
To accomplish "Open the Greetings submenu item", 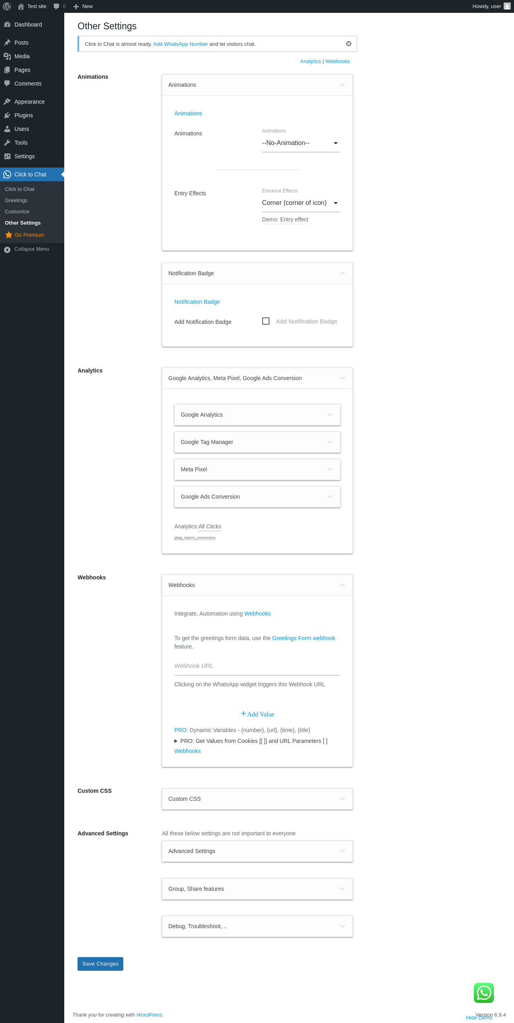I will [x=16, y=201].
